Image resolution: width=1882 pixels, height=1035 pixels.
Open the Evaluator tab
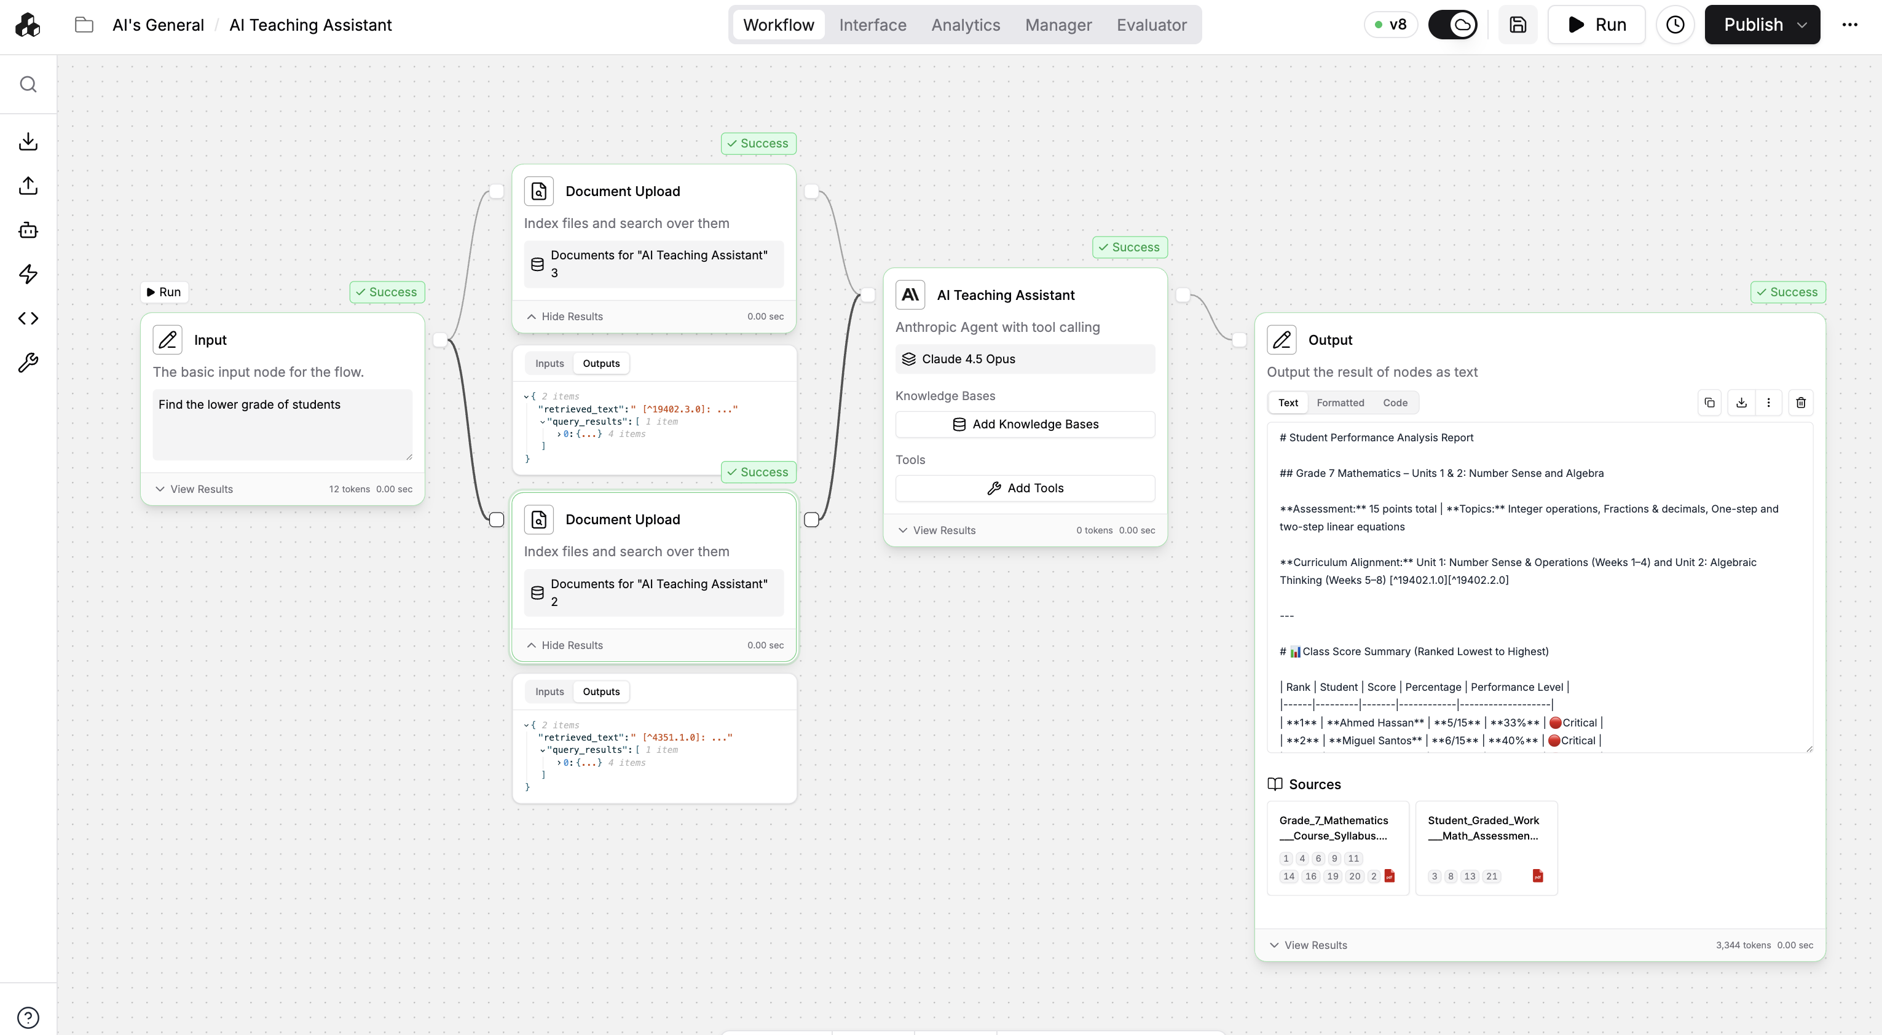pyautogui.click(x=1151, y=25)
